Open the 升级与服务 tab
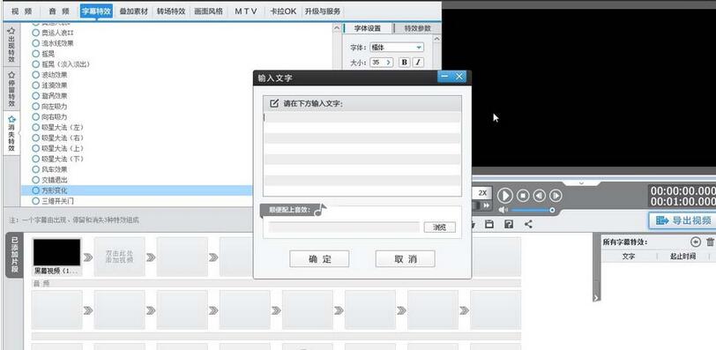The height and width of the screenshot is (350, 716). pyautogui.click(x=323, y=11)
